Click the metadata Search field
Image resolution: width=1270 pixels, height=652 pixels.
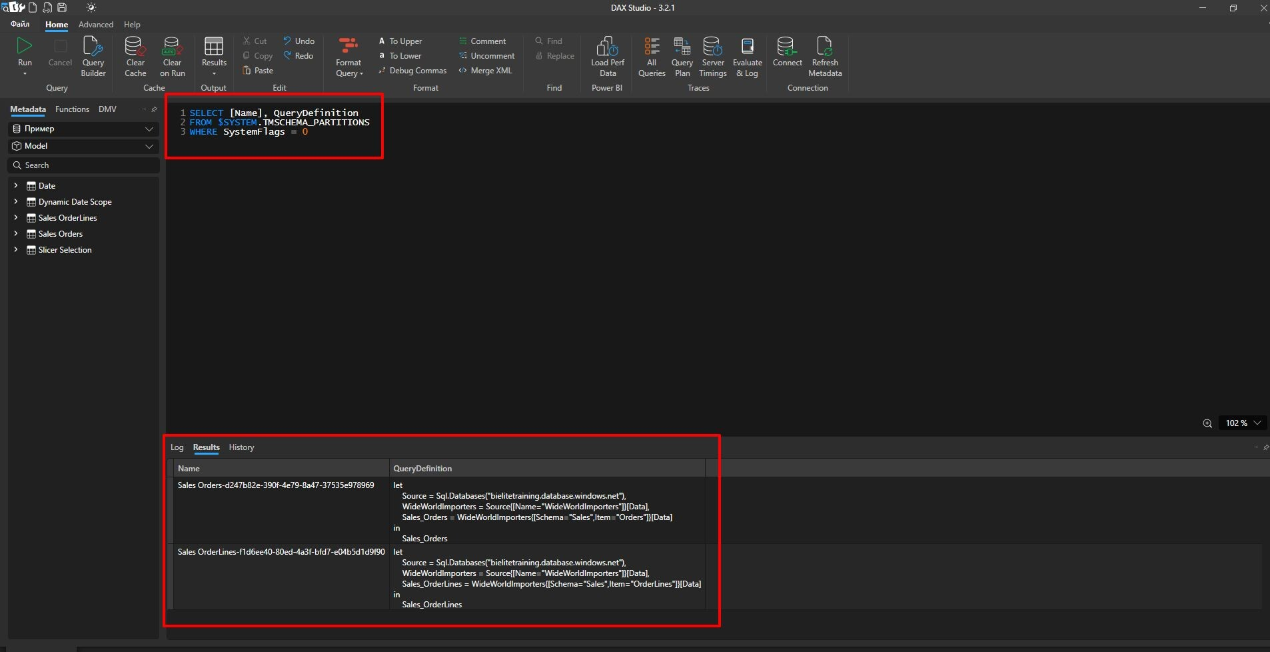point(83,165)
